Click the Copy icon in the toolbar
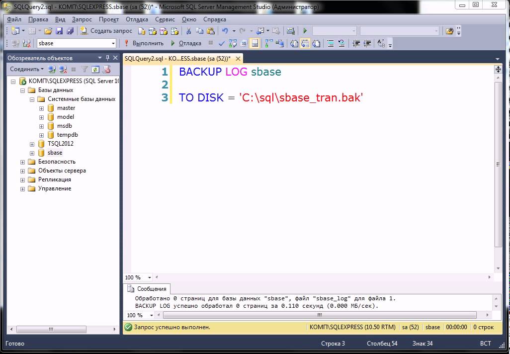Screen dimensions: 510x354 [199, 31]
